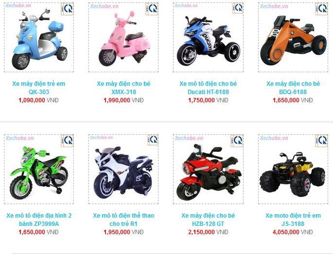Click the 4,050,000 VNĐ price

(293, 232)
